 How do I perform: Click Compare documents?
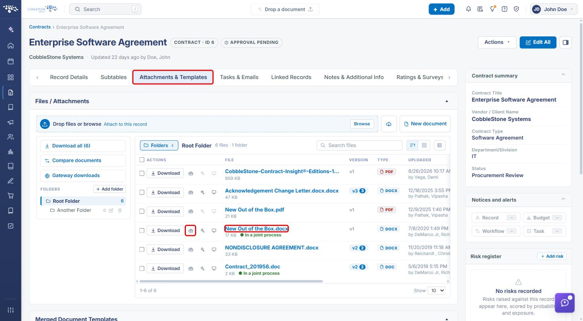83,160
